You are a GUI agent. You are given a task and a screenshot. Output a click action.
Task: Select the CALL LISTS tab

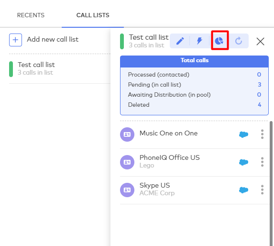(93, 15)
